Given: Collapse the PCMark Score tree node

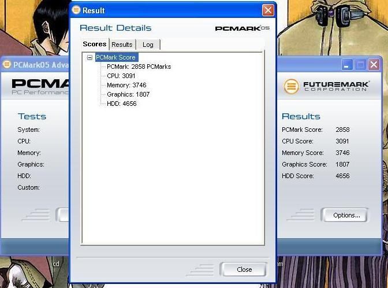Looking at the screenshot, I should point(89,57).
